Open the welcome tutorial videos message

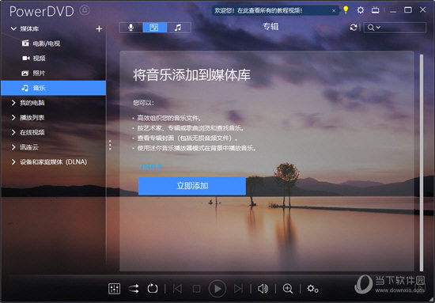(x=259, y=11)
